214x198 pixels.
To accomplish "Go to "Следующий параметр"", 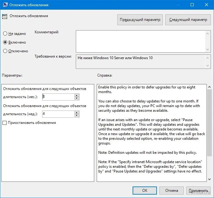I will click(x=188, y=20).
